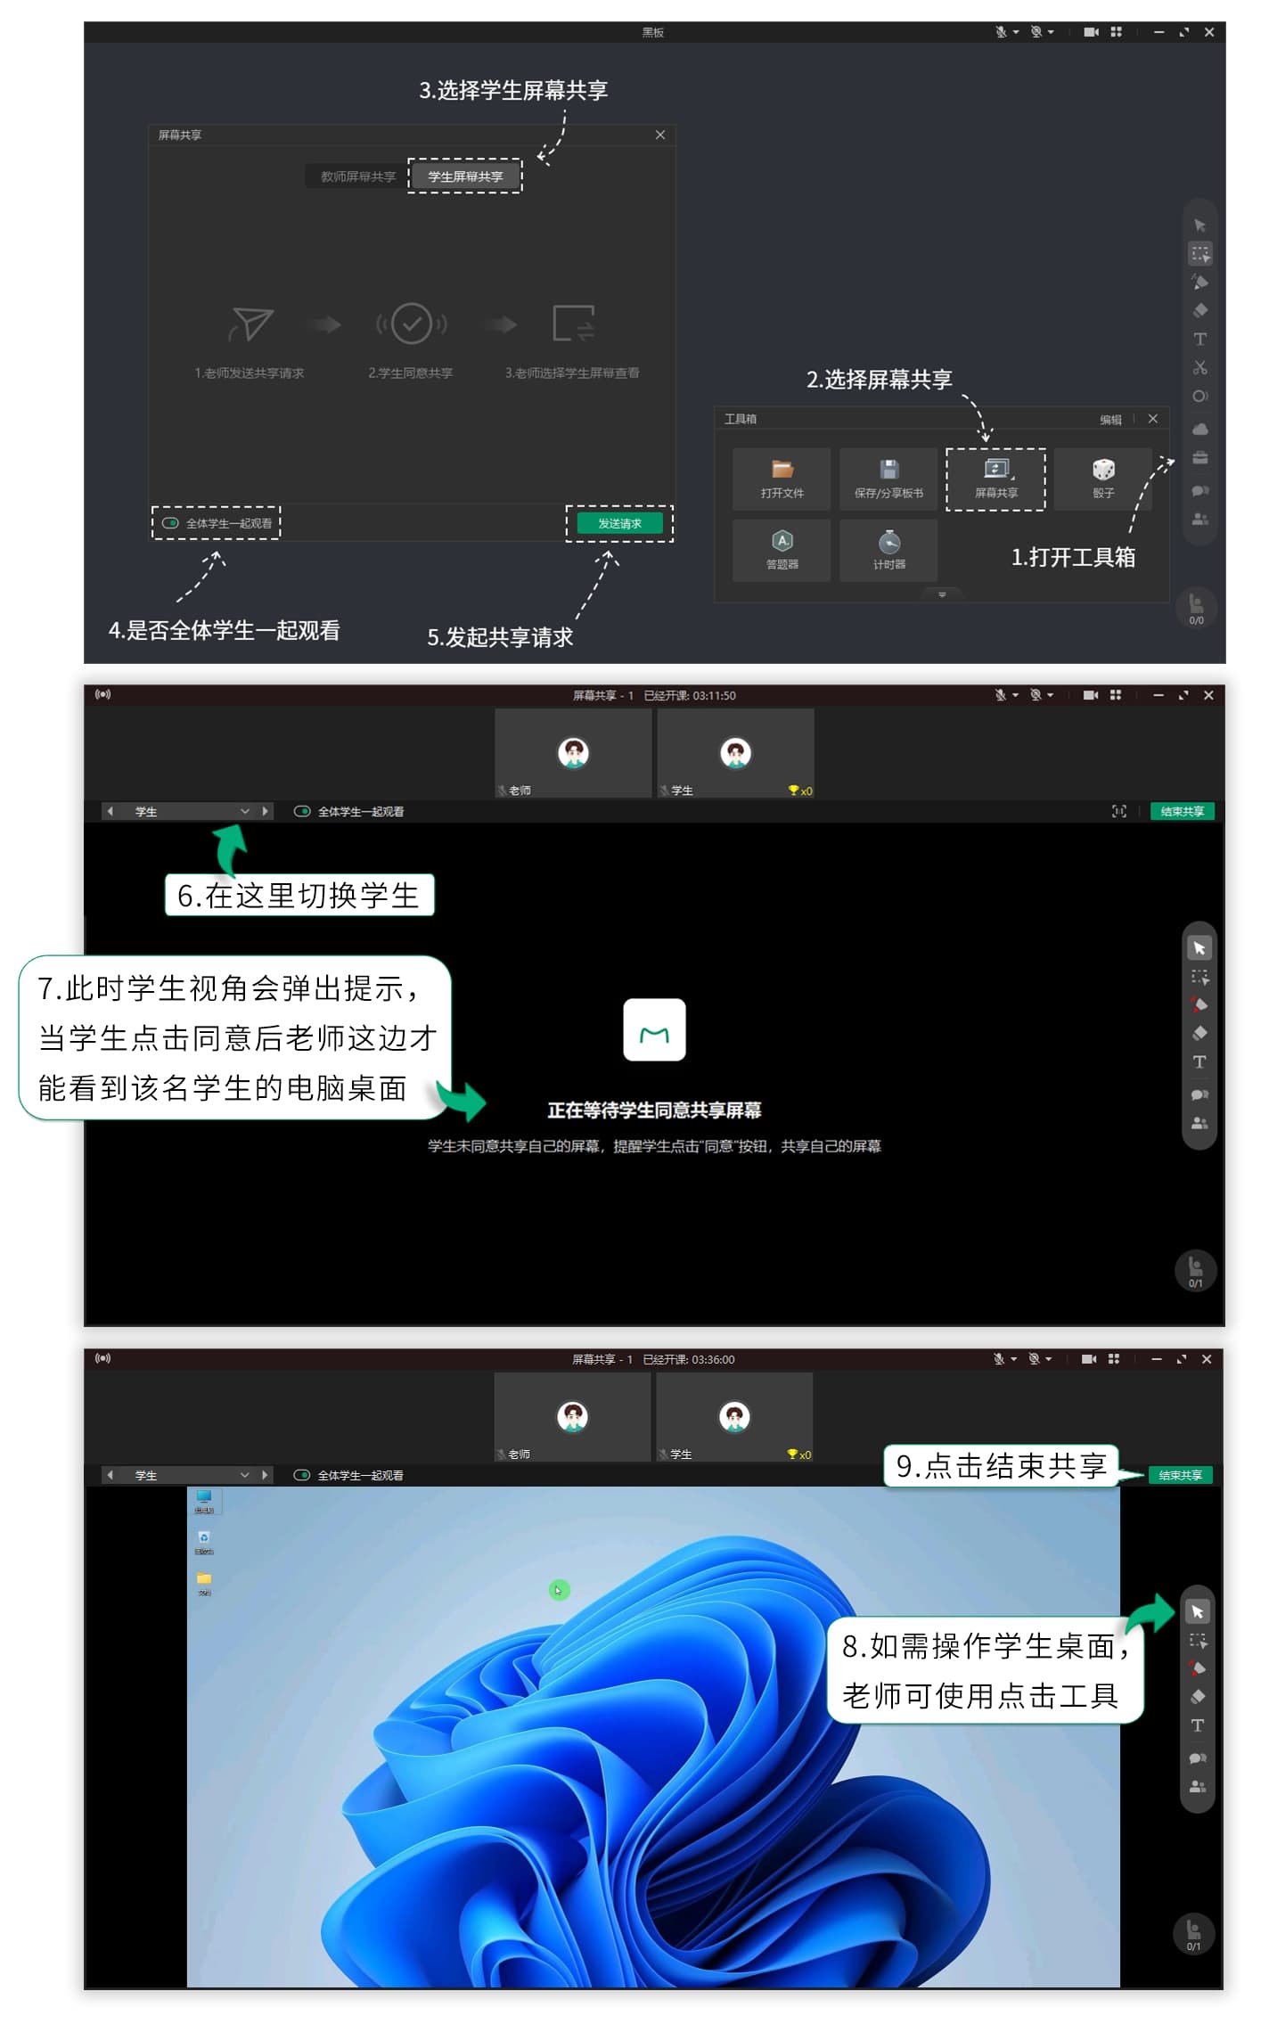Open chat bubbles icon in the 03:36:00 window
The image size is (1269, 2032).
click(1198, 1758)
